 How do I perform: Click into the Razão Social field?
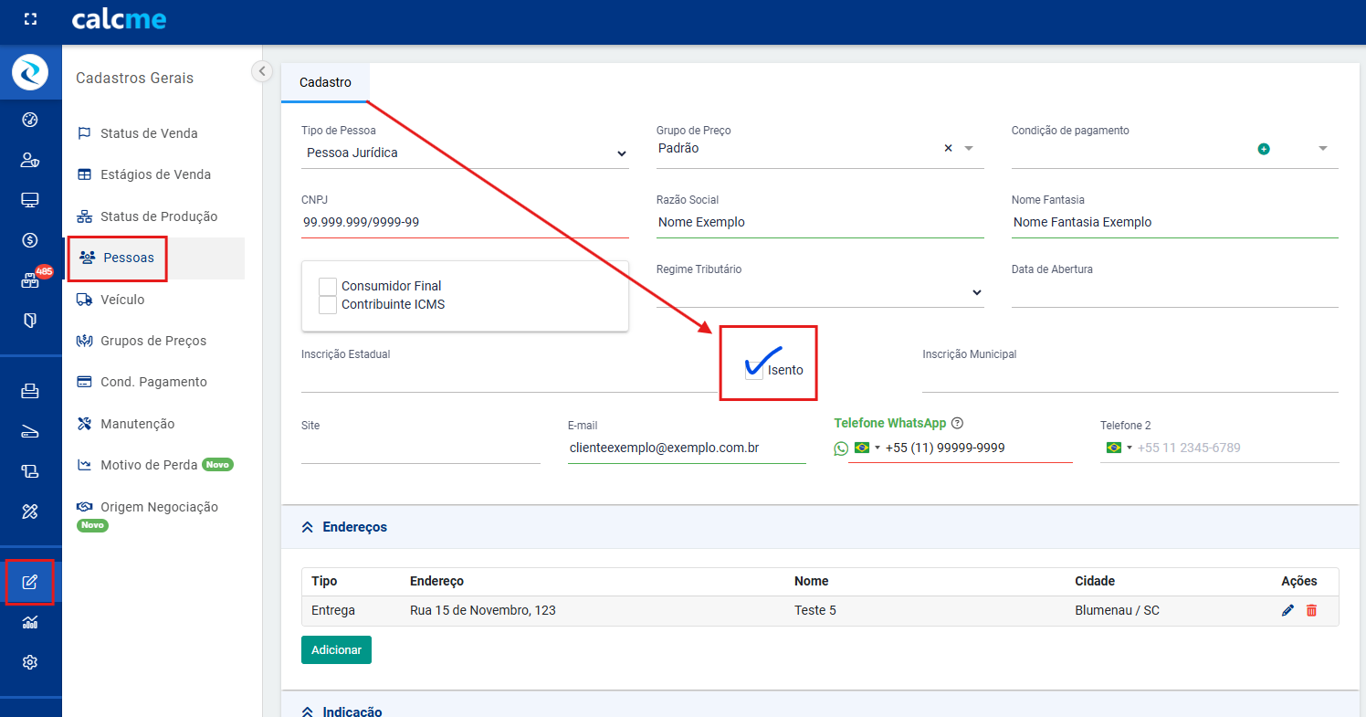click(820, 222)
